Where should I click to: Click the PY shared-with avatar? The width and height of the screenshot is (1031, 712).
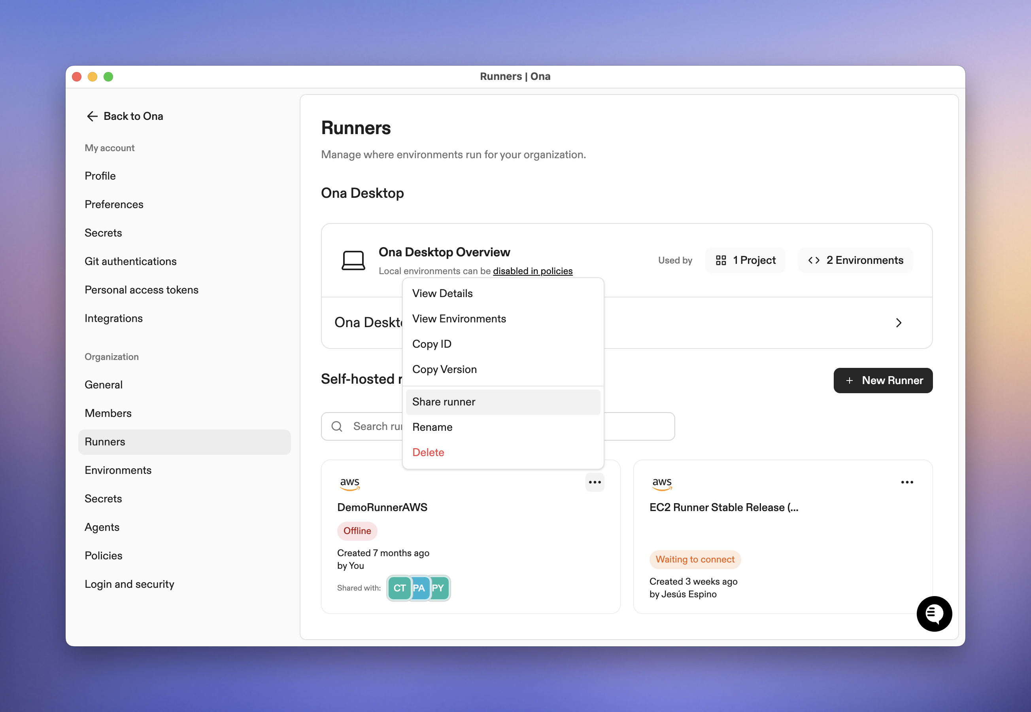point(438,588)
